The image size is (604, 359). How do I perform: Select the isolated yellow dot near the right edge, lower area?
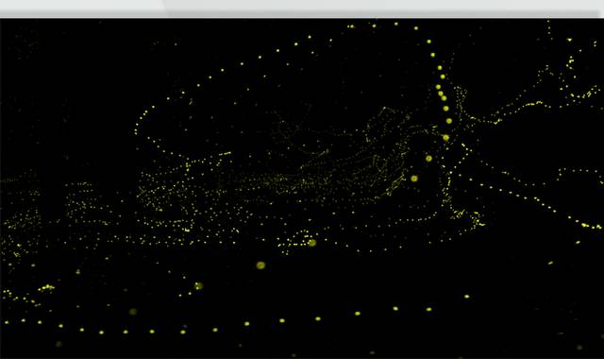coord(578,243)
